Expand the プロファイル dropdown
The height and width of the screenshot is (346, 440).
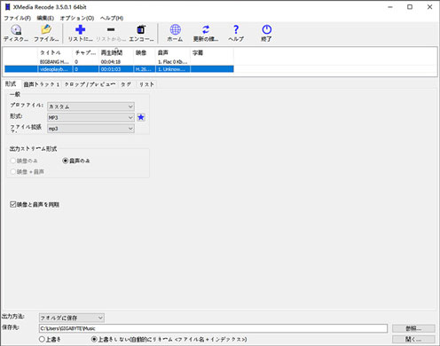pyautogui.click(x=90, y=106)
